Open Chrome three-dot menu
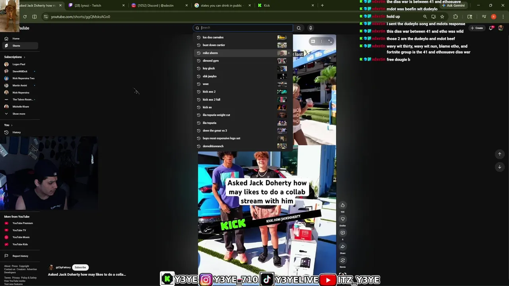 pos(503,17)
